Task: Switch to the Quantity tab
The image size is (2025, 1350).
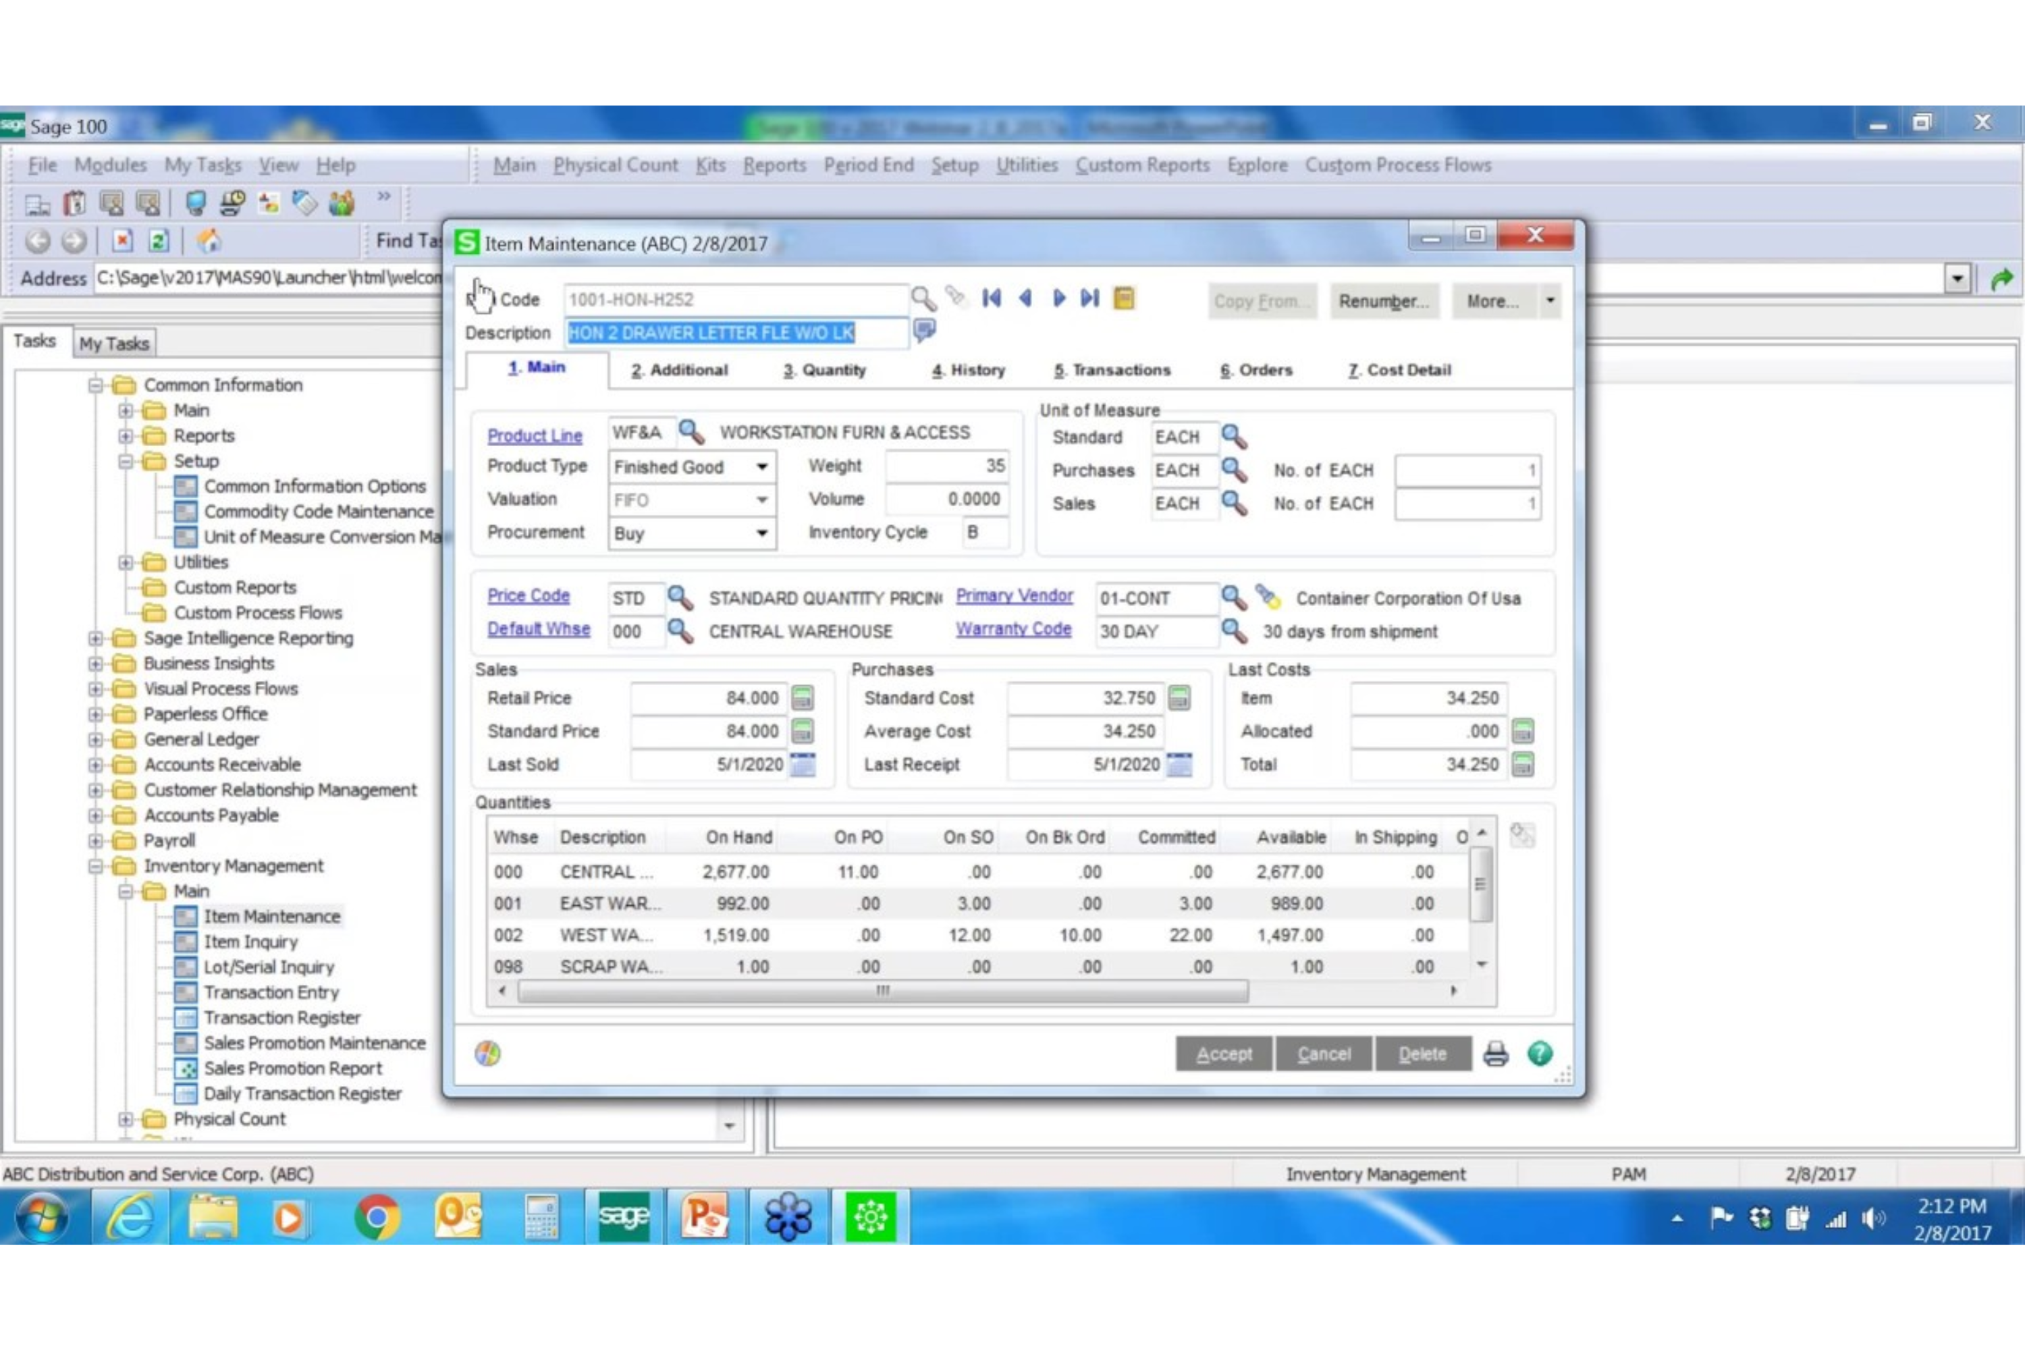Action: pos(824,370)
